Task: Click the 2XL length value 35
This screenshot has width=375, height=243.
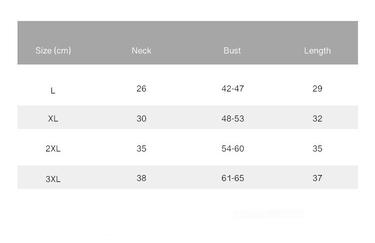Action: (317, 148)
